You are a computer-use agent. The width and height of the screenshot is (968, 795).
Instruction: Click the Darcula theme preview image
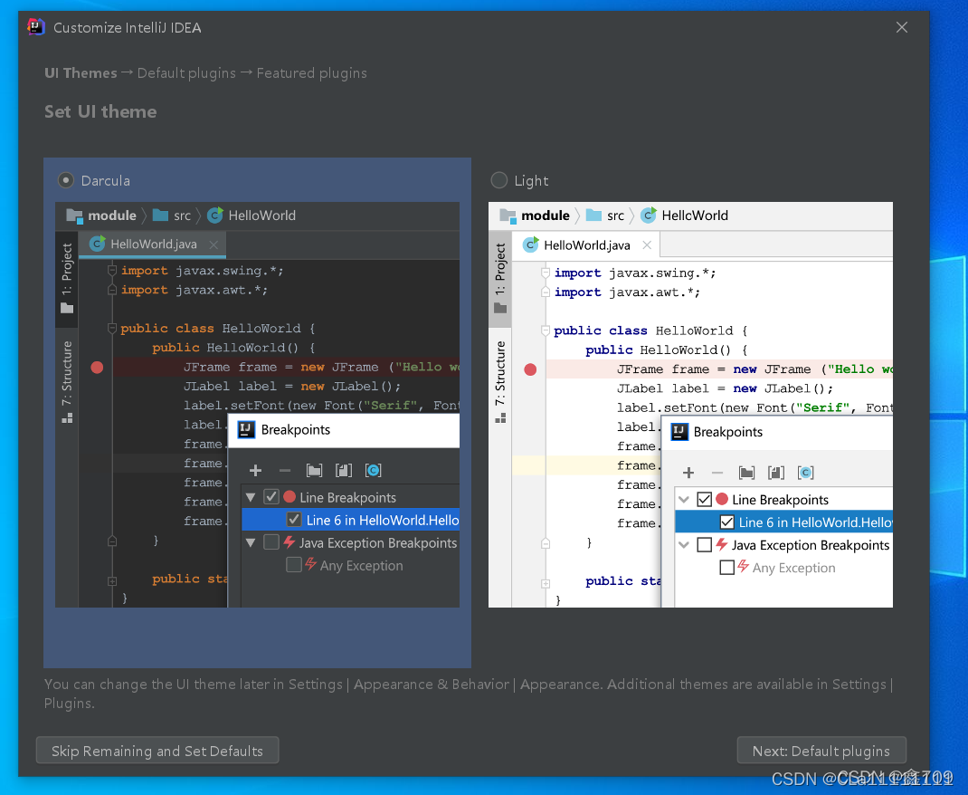tap(258, 405)
